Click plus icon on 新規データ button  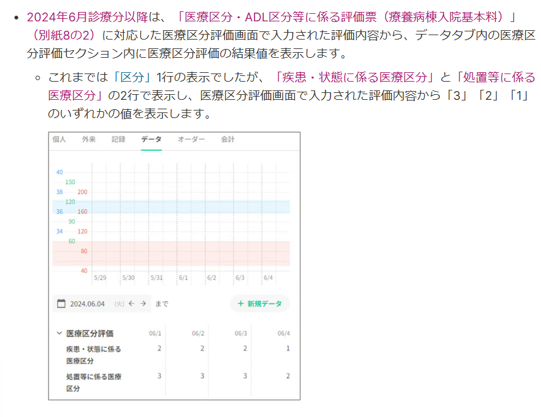click(x=241, y=303)
